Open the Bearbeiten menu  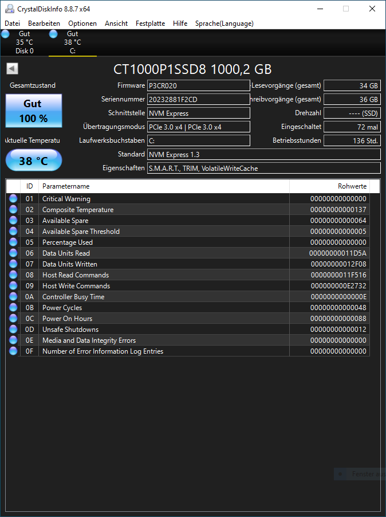[x=44, y=23]
